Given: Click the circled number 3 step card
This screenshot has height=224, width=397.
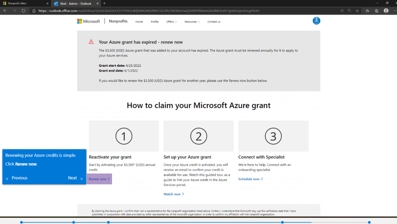Looking at the screenshot, I should (x=273, y=136).
